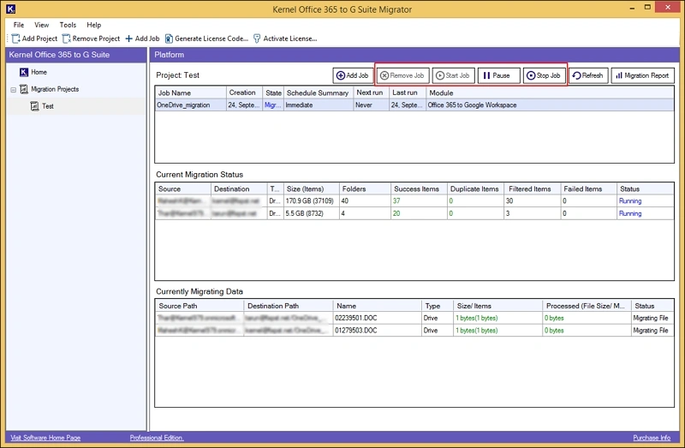Select the Test project tree item
This screenshot has width=685, height=448.
tap(47, 106)
